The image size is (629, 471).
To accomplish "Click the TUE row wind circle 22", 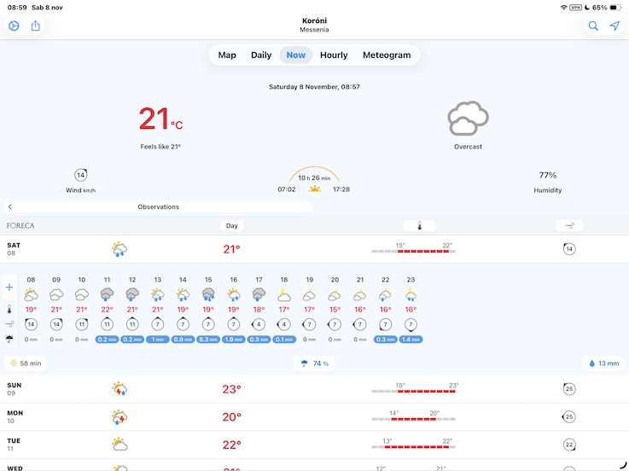I will click(568, 445).
